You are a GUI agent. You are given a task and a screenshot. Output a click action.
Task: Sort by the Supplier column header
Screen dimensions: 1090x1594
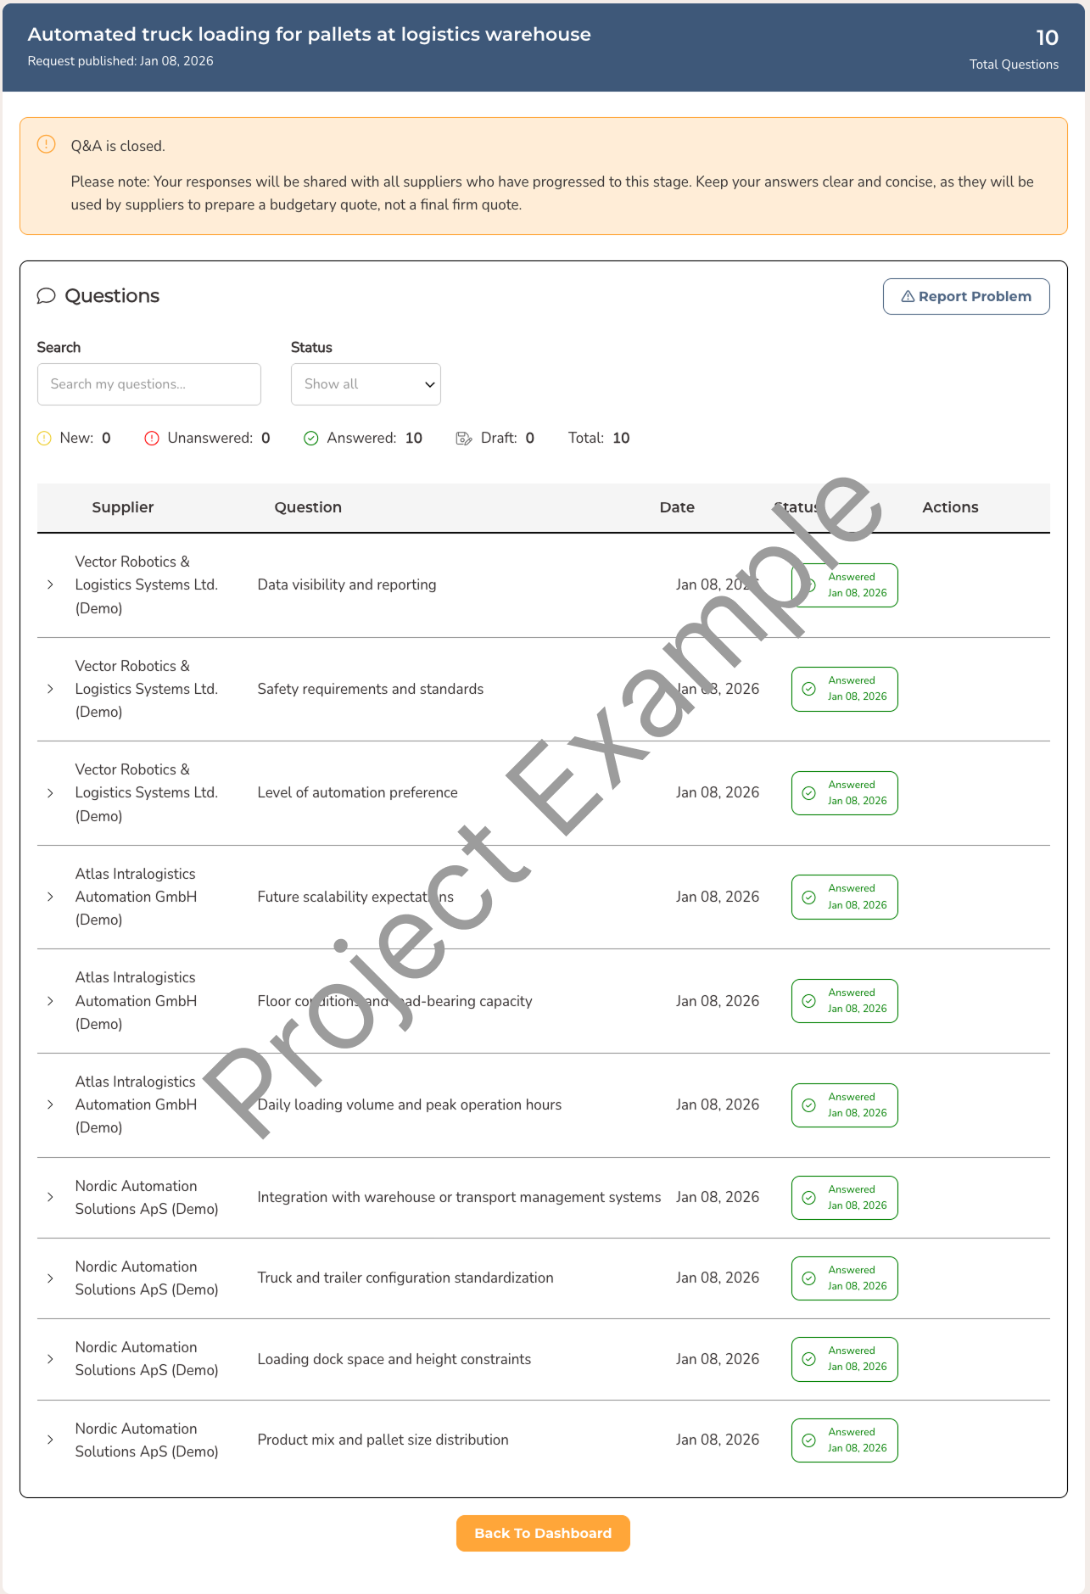click(123, 507)
